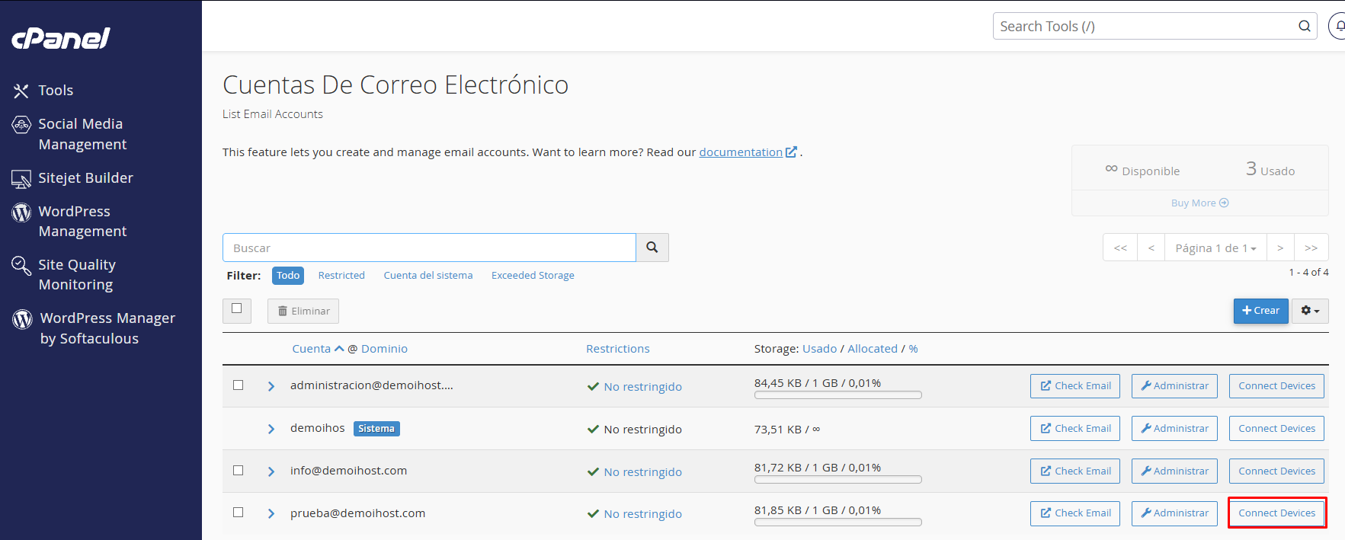Go to the next page (>)
Image resolution: width=1345 pixels, height=540 pixels.
pos(1280,248)
